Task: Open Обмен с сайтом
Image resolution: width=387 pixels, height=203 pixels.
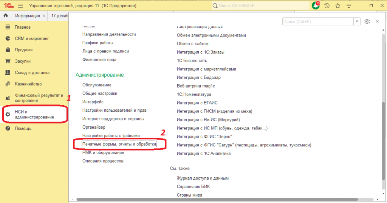Action: pyautogui.click(x=192, y=44)
